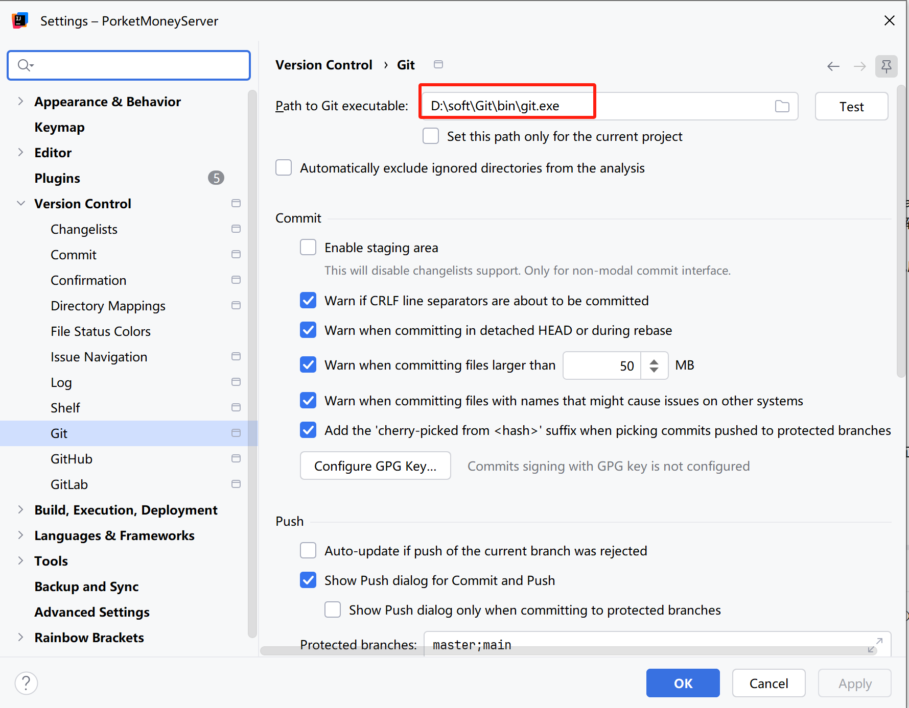The height and width of the screenshot is (708, 909).
Task: Click Version Control in the breadcrumb
Action: (x=324, y=65)
